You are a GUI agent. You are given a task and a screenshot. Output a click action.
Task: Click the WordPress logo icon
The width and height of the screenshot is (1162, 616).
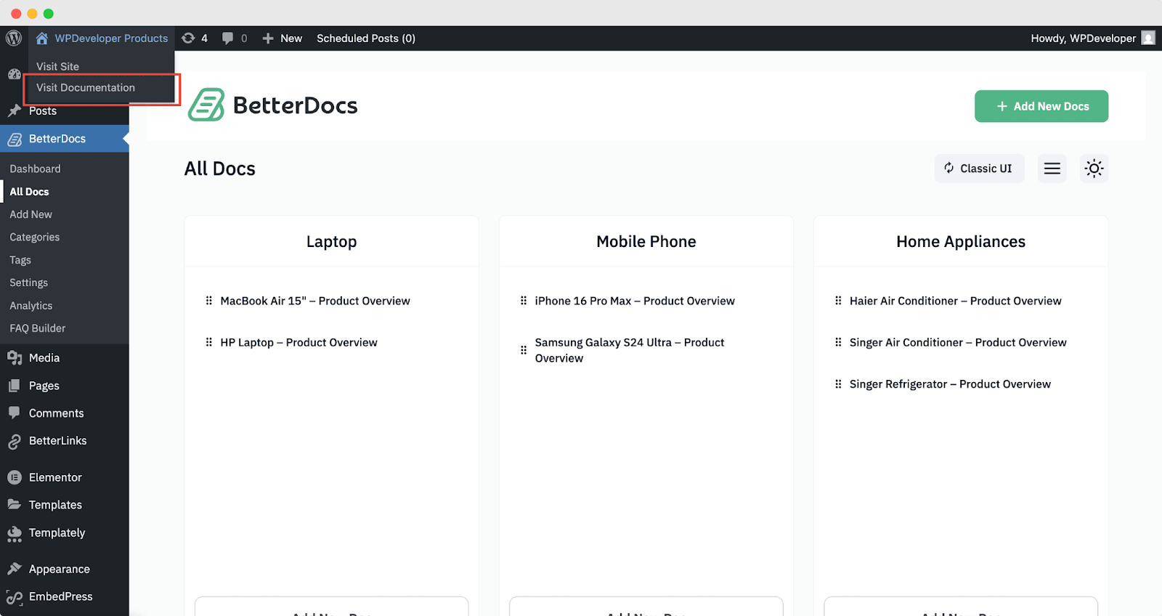pos(14,38)
